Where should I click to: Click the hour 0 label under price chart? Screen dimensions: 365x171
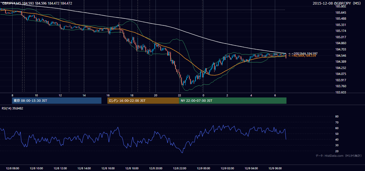pos(203,95)
